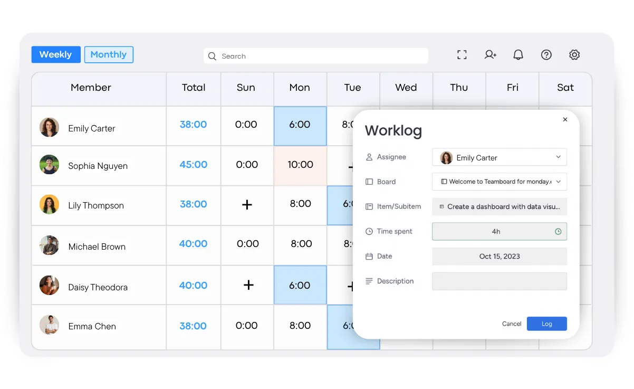Click the Fri column header
This screenshot has height=389, width=634.
click(x=512, y=89)
